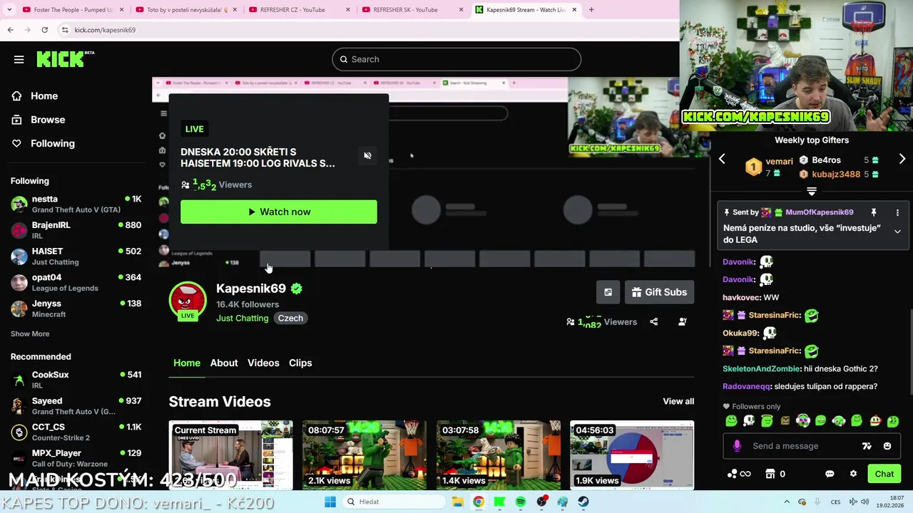Open nestta's followed channel
The width and height of the screenshot is (913, 513).
76,204
